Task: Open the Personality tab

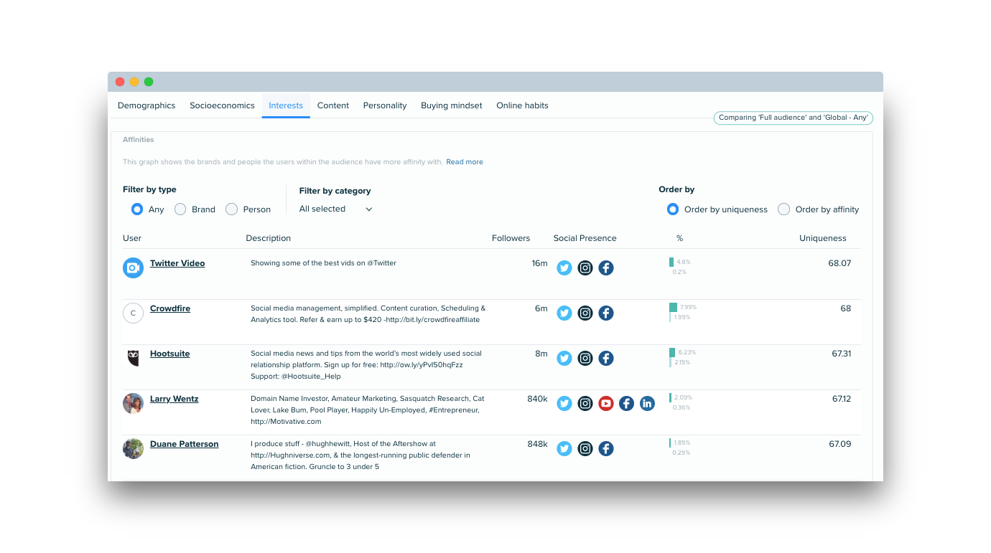Action: pyautogui.click(x=385, y=105)
